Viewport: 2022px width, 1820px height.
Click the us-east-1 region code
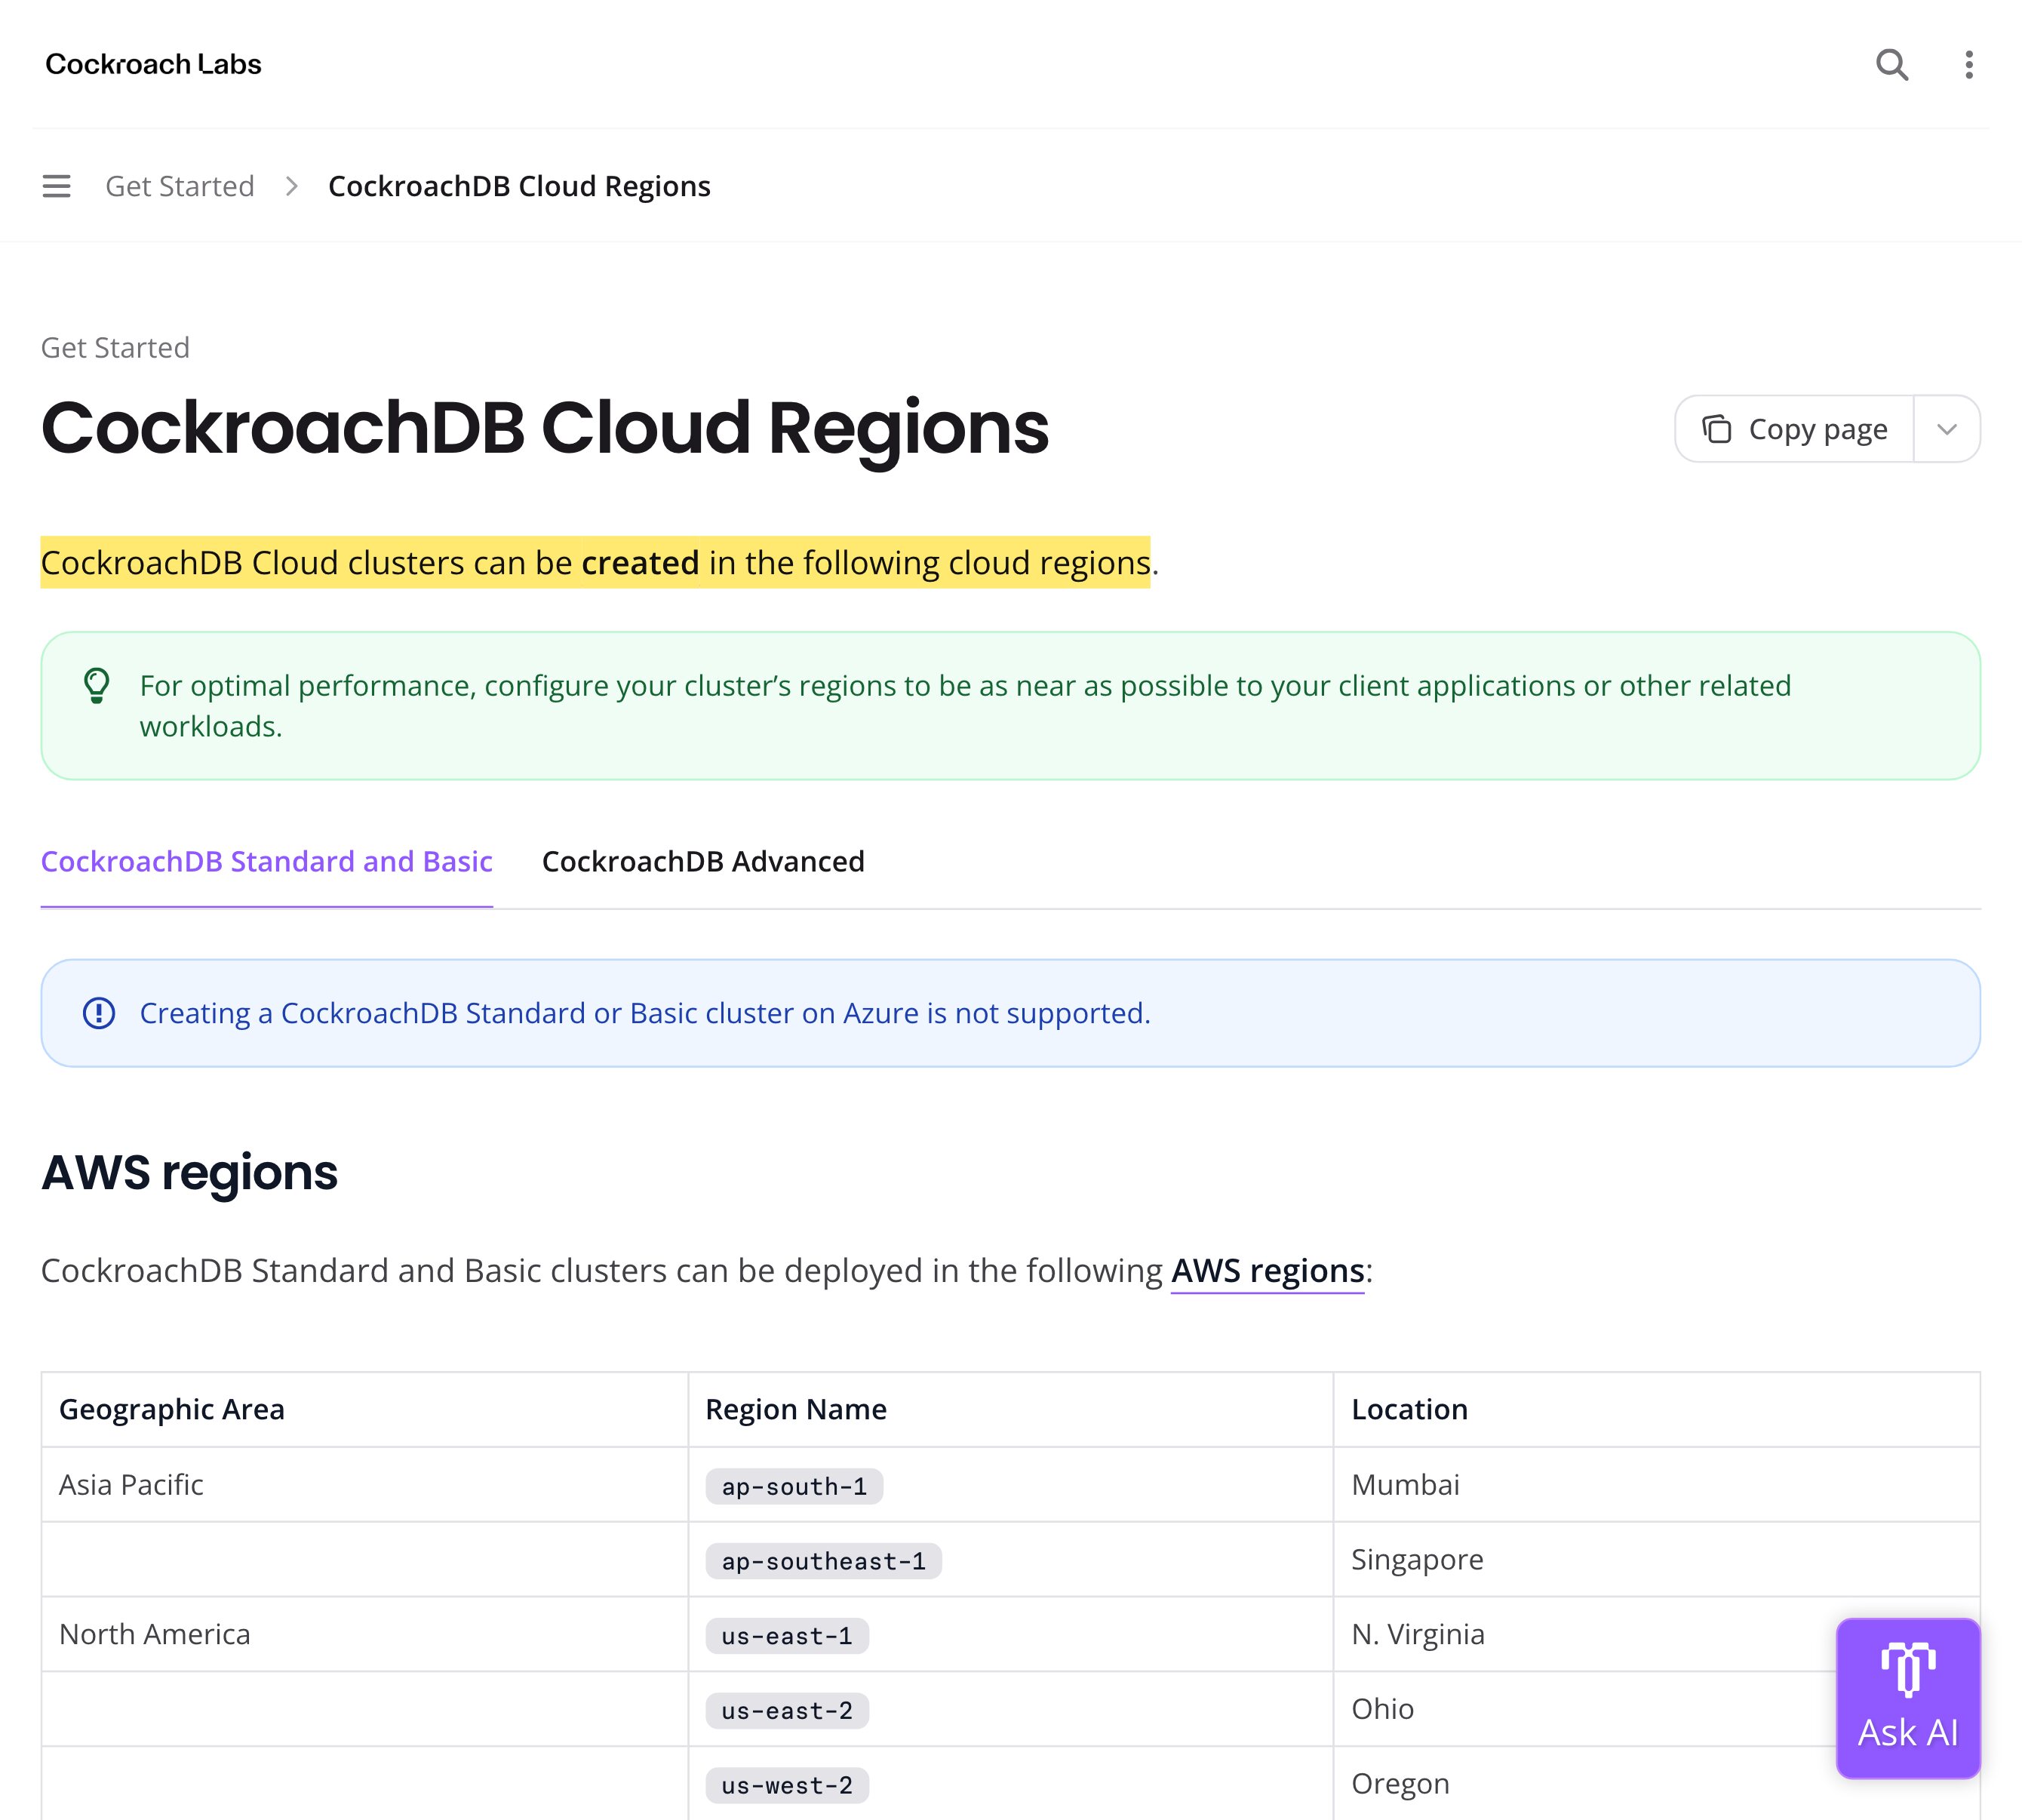pos(787,1636)
